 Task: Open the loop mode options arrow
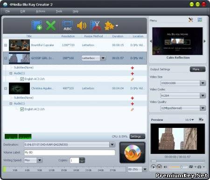[195, 167]
